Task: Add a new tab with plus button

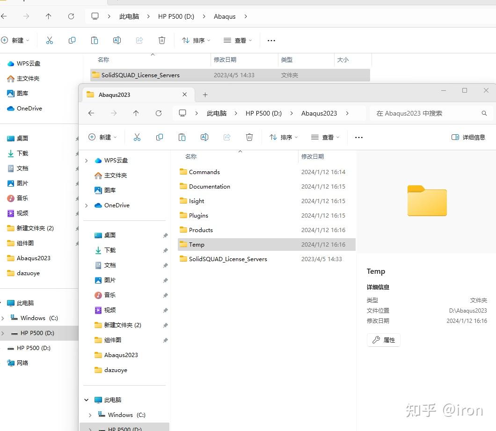Action: 205,95
